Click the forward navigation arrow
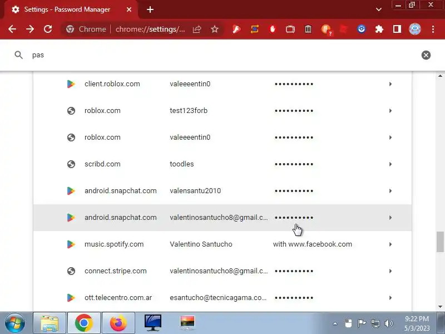Viewport: 445px width, 334px height. point(30,29)
